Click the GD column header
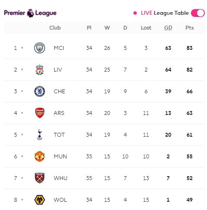207x210 pixels. (168, 28)
